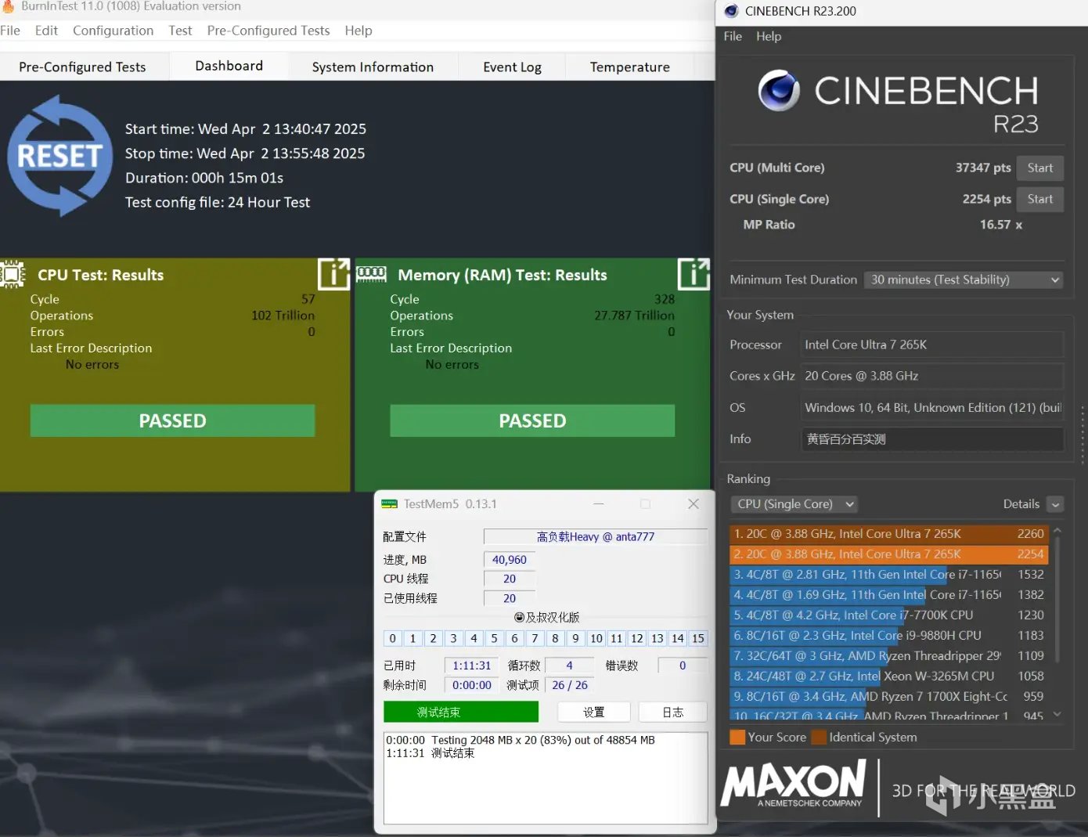
Task: Open Pre-Configured Tests menu in menu bar
Action: (268, 31)
